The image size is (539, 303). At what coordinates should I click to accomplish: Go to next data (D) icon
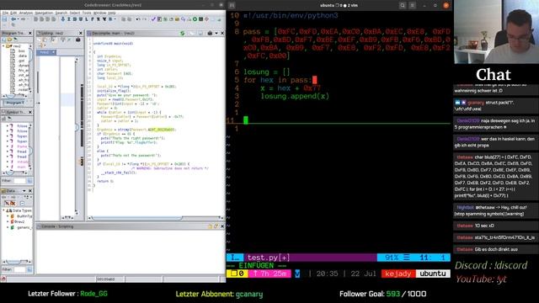tap(75, 19)
